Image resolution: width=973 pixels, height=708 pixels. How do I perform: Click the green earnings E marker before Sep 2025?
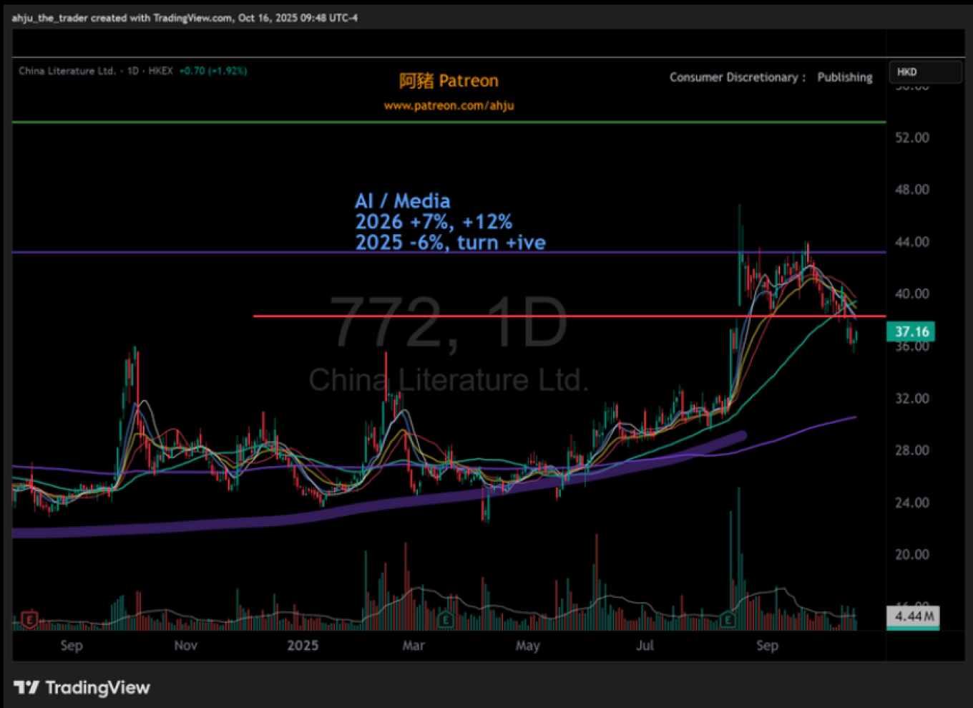[x=728, y=620]
